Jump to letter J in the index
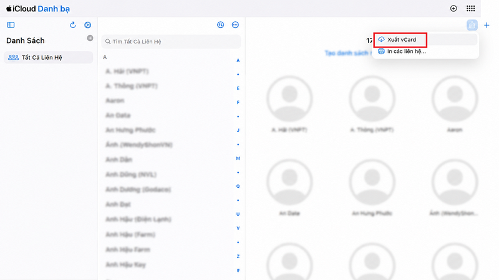499x280 pixels. point(238,130)
